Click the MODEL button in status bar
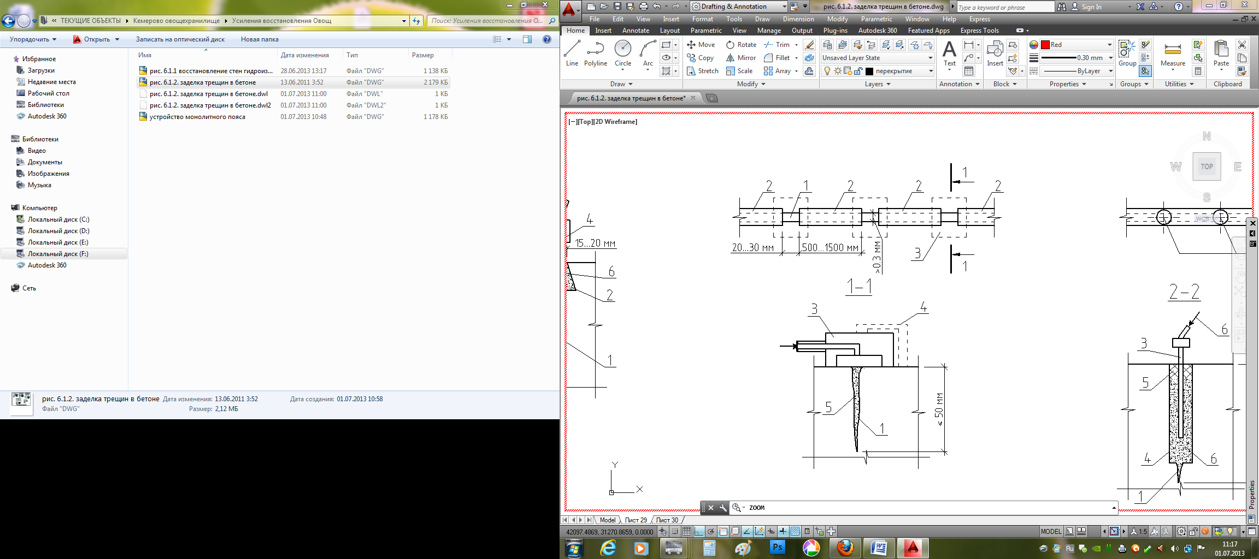The height and width of the screenshot is (559, 1259). pos(1051,531)
